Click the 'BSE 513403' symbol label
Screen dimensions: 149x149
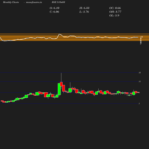pyautogui.click(x=58, y=2)
